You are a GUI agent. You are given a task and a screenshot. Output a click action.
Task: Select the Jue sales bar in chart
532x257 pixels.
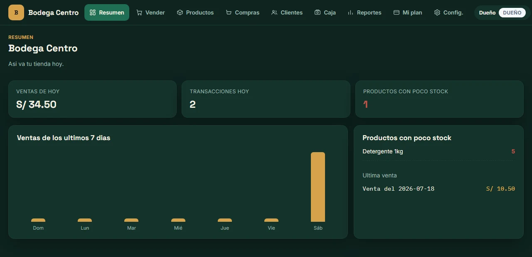point(225,220)
